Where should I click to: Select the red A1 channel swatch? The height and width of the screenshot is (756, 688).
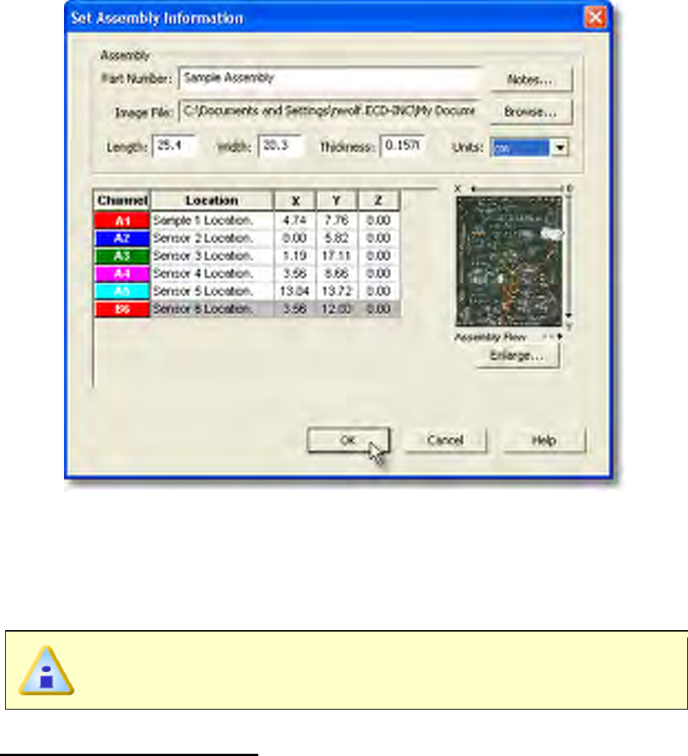(122, 221)
